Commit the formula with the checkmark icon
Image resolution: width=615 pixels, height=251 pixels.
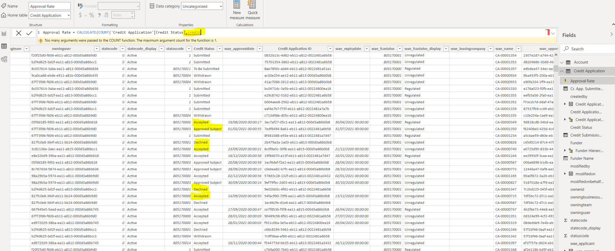(x=29, y=33)
